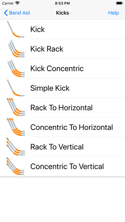
Task: Tap the single Kick bend icon
Action: pos(16,29)
